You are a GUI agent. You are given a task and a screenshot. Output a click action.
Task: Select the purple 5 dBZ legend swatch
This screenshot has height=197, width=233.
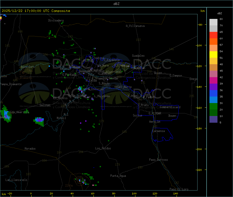tap(213, 119)
